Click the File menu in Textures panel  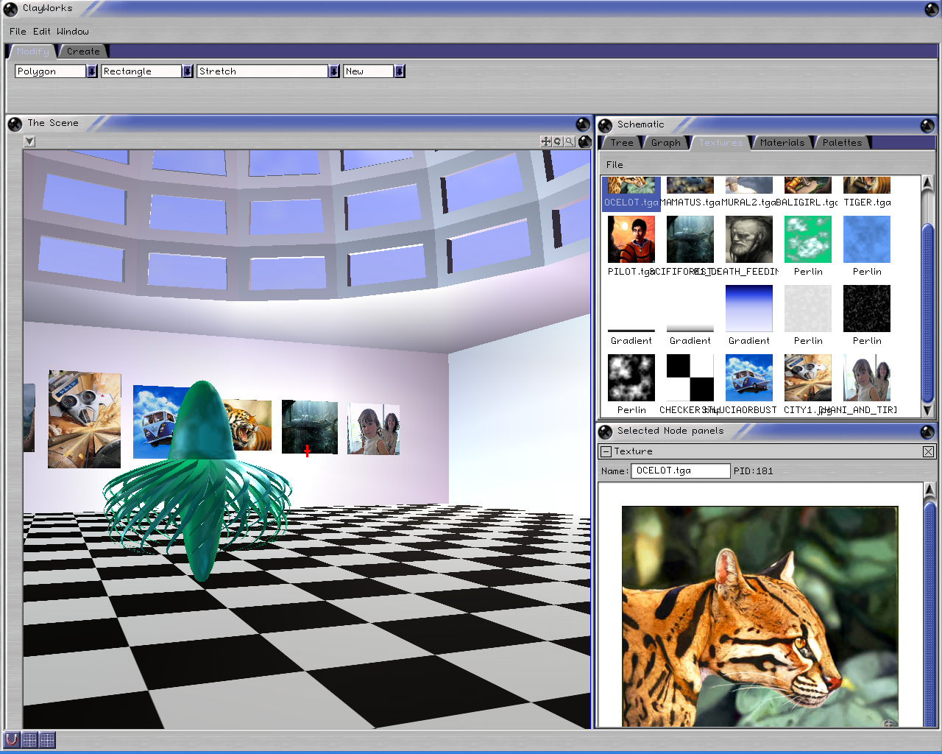[x=615, y=165]
